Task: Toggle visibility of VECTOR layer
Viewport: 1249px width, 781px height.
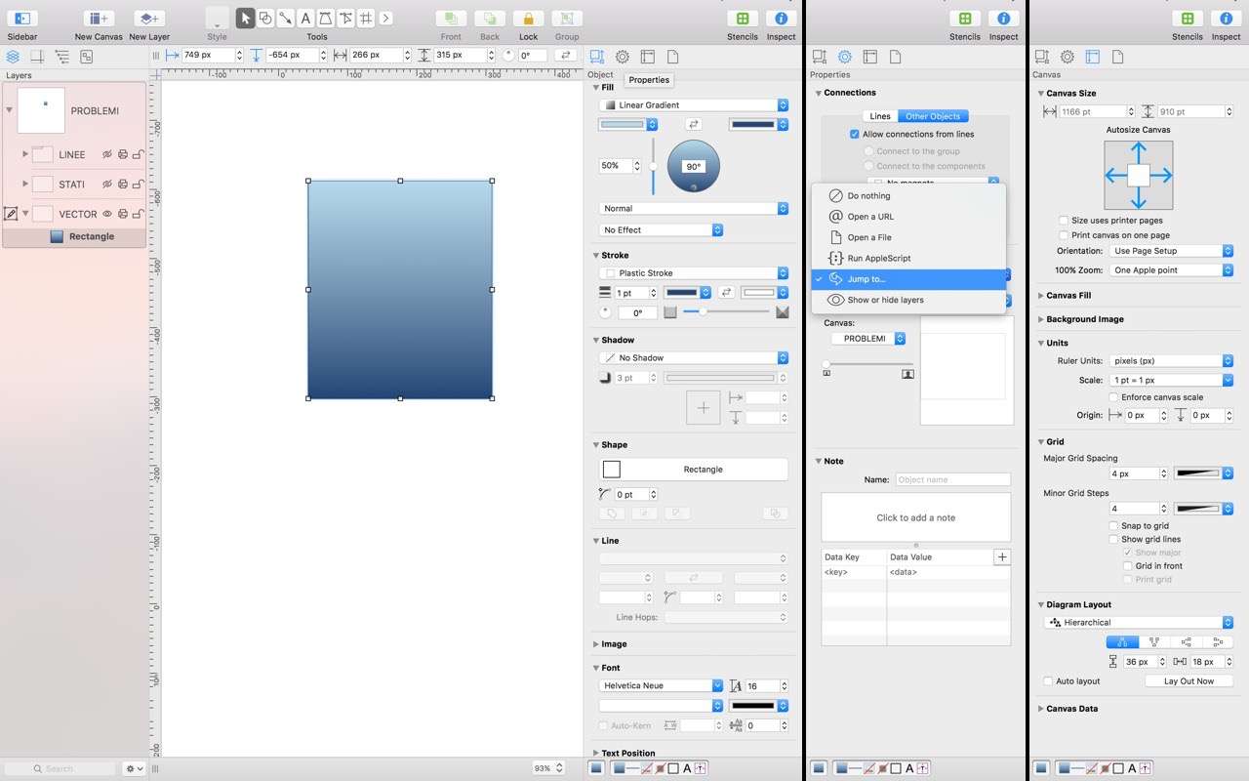Action: [107, 214]
